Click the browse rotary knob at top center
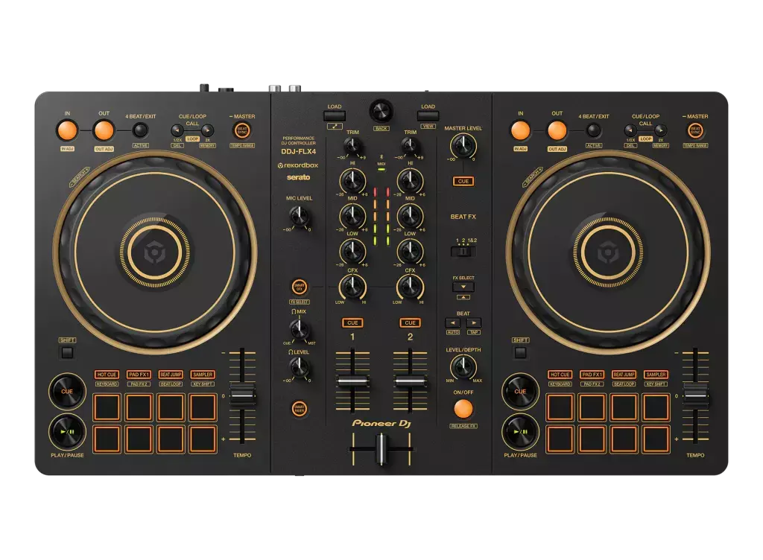 coord(381,111)
